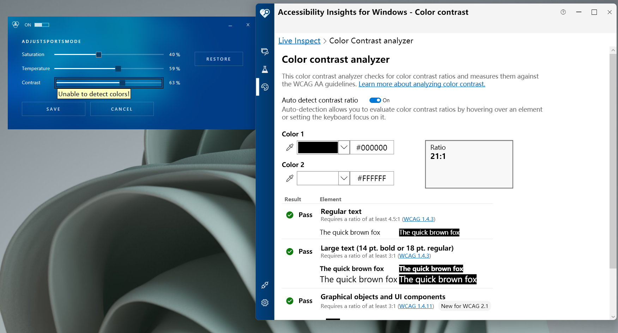
Task: Open Live Inspect mode from sidebar icon
Action: (x=265, y=52)
